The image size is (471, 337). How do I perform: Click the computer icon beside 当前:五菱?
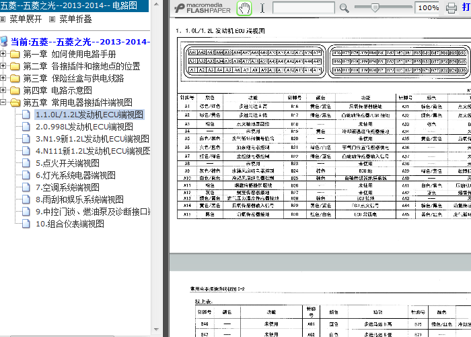3,42
